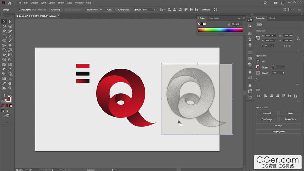Pick the Zoom tool in toolbar
This screenshot has height=171, width=304.
10,88
